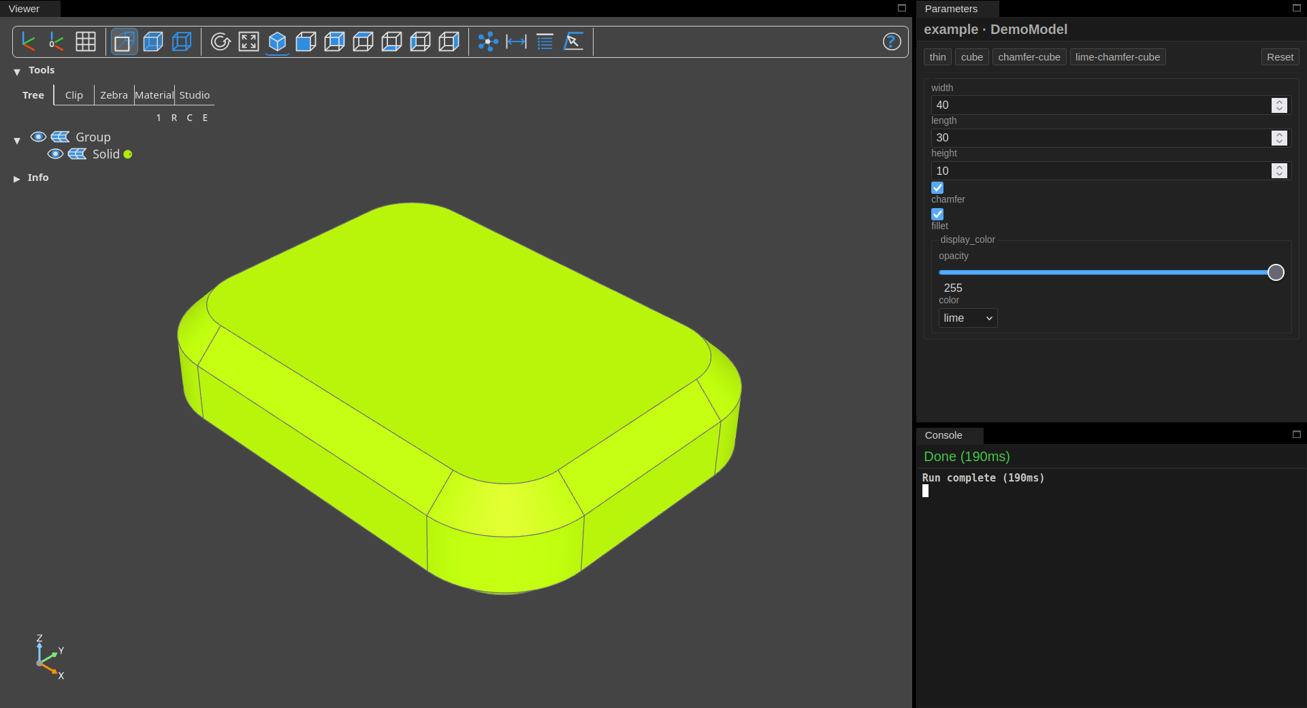
Task: Select the Parameters tab header
Action: (951, 9)
